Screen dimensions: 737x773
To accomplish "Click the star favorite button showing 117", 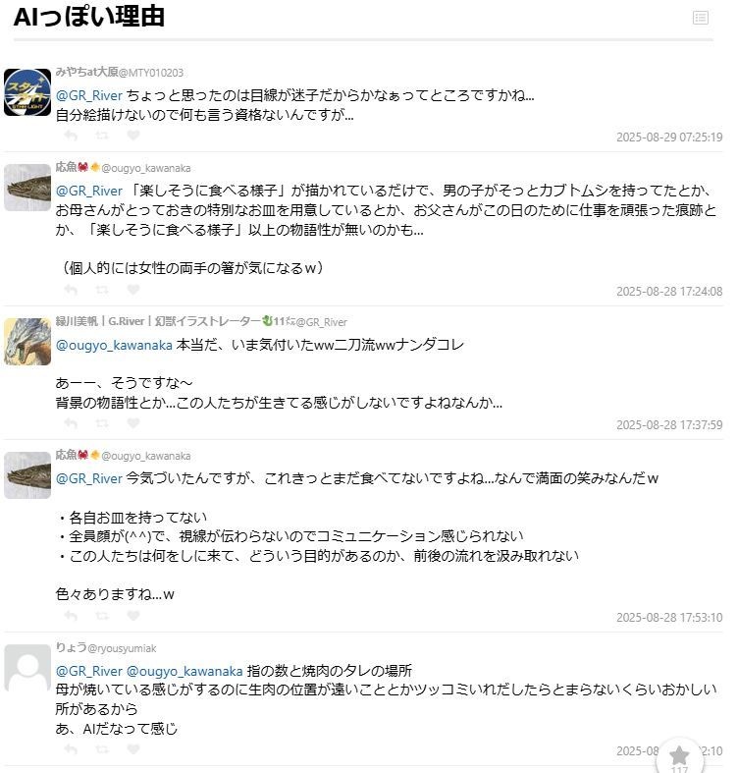I will tap(679, 755).
